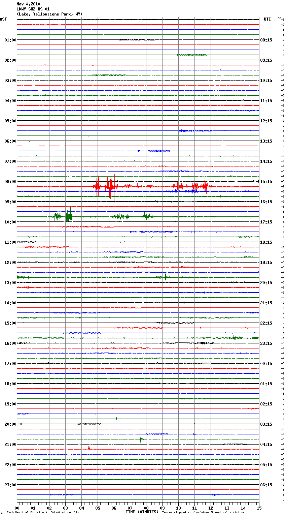Click the 16:00 MST row label
This screenshot has height=517, width=286.
(x=10, y=343)
